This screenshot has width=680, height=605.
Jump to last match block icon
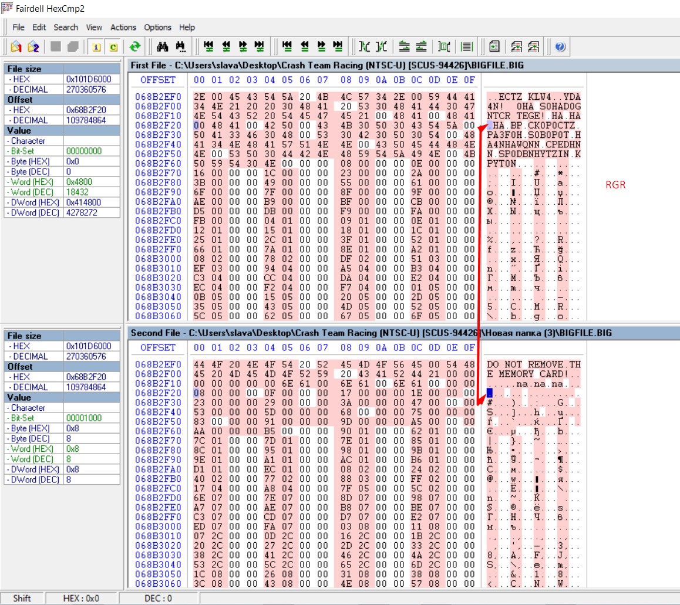coord(338,46)
